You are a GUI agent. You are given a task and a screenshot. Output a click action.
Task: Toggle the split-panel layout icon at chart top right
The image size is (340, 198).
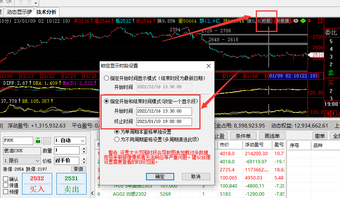pos(320,21)
